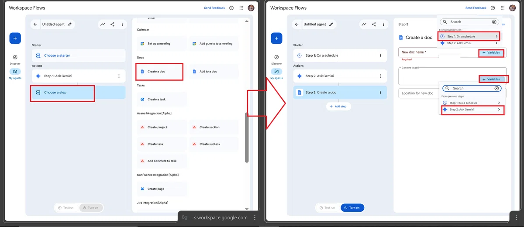Select Choose a step row
The height and width of the screenshot is (227, 524).
pos(79,93)
